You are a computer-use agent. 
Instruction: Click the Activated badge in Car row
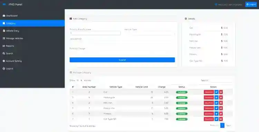tap(182, 92)
